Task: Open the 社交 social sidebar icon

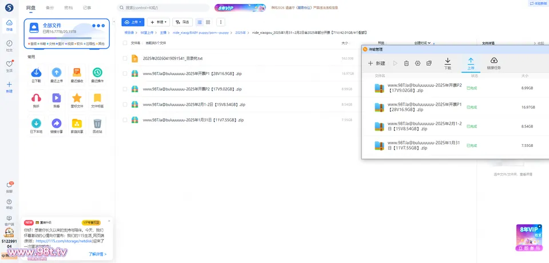Action: (10, 46)
